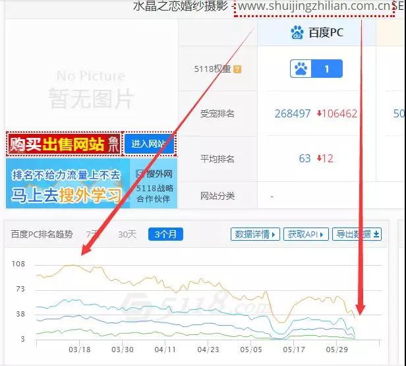Click the Baidu paw weight badge
Image resolution: width=406 pixels, height=366 pixels.
316,69
